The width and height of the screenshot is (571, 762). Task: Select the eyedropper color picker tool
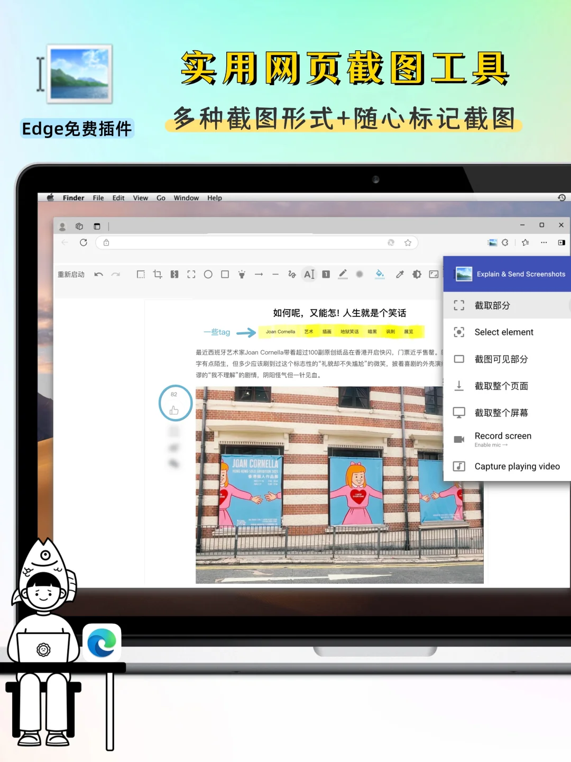[400, 275]
